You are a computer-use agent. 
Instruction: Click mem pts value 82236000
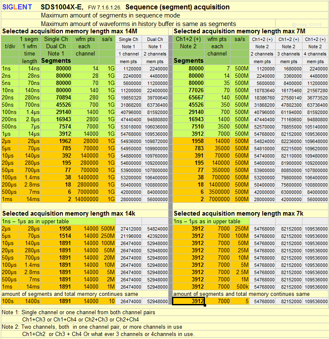[289, 141]
